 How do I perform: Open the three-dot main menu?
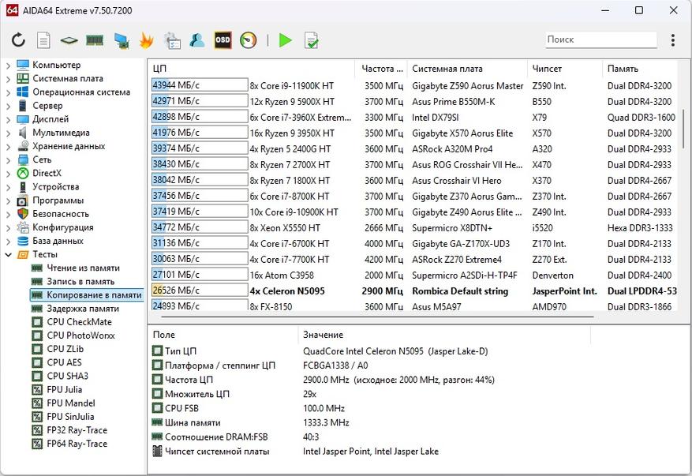point(672,40)
